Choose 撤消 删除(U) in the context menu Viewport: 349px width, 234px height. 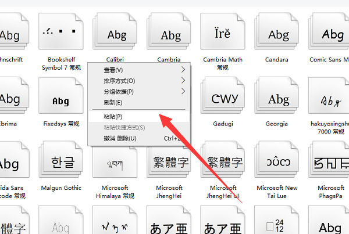(x=139, y=138)
